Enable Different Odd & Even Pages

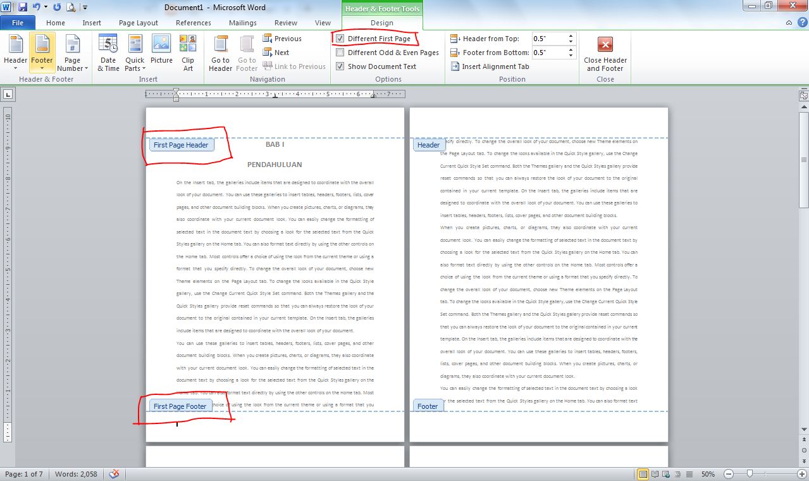pos(340,53)
